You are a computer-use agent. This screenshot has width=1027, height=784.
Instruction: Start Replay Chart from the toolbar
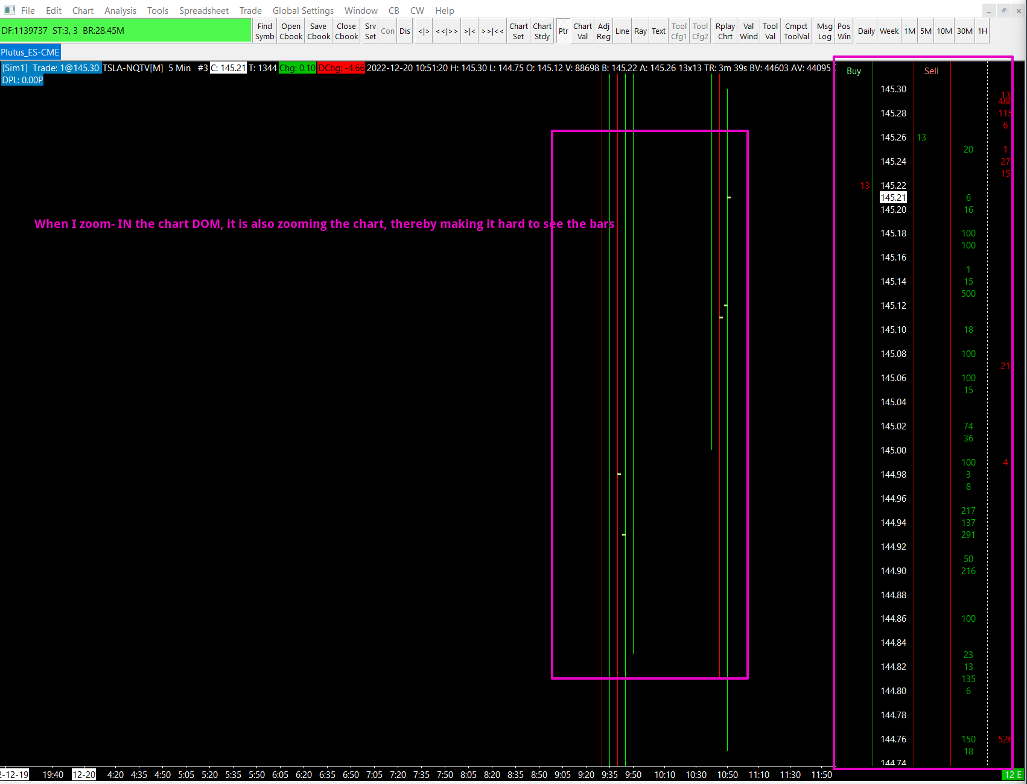point(725,31)
